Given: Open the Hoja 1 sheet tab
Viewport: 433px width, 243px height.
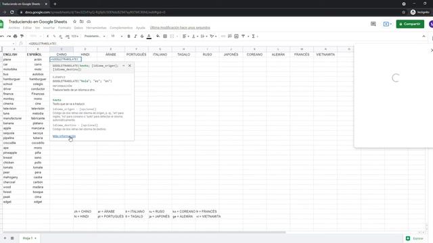Looking at the screenshot, I should click(x=29, y=238).
